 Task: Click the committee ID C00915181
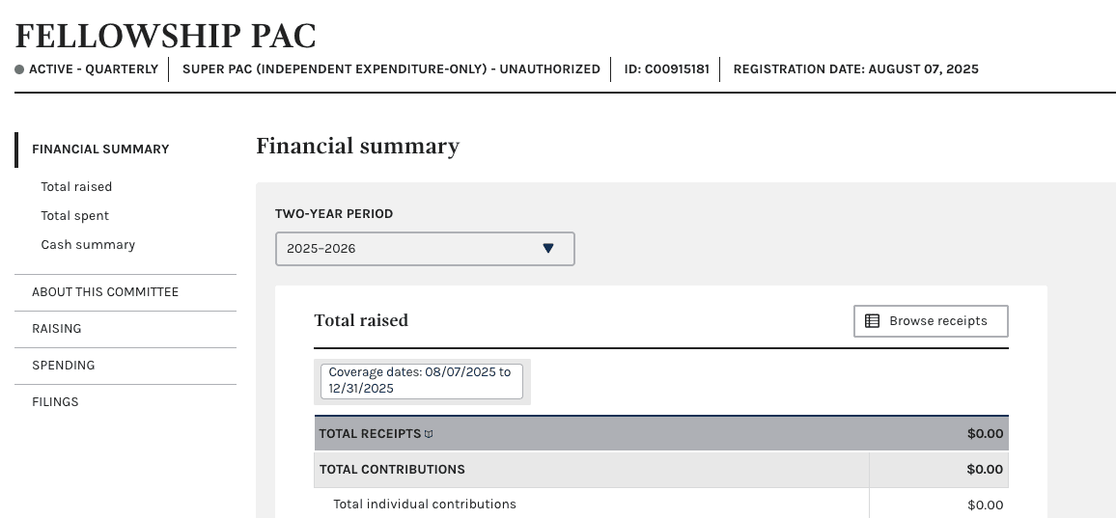[666, 69]
